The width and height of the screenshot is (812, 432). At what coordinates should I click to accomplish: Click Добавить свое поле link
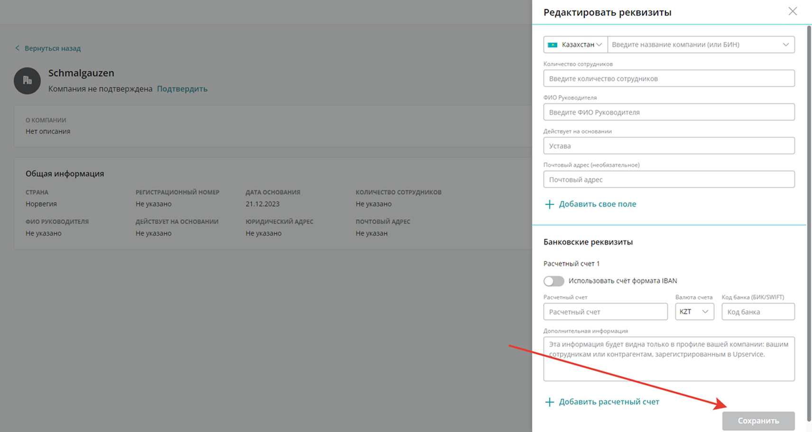(597, 204)
